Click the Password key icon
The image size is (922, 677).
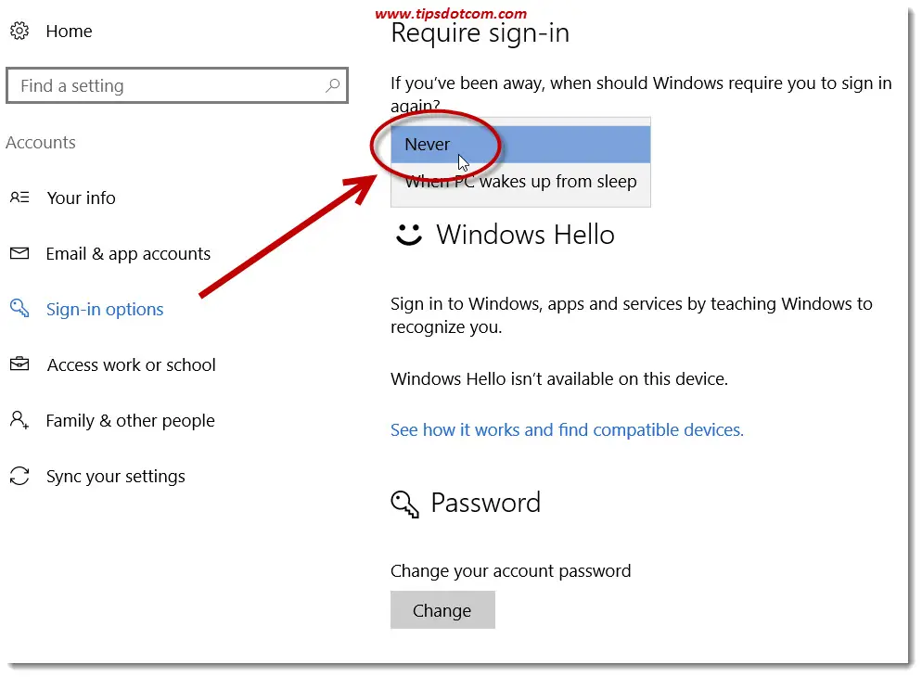403,504
